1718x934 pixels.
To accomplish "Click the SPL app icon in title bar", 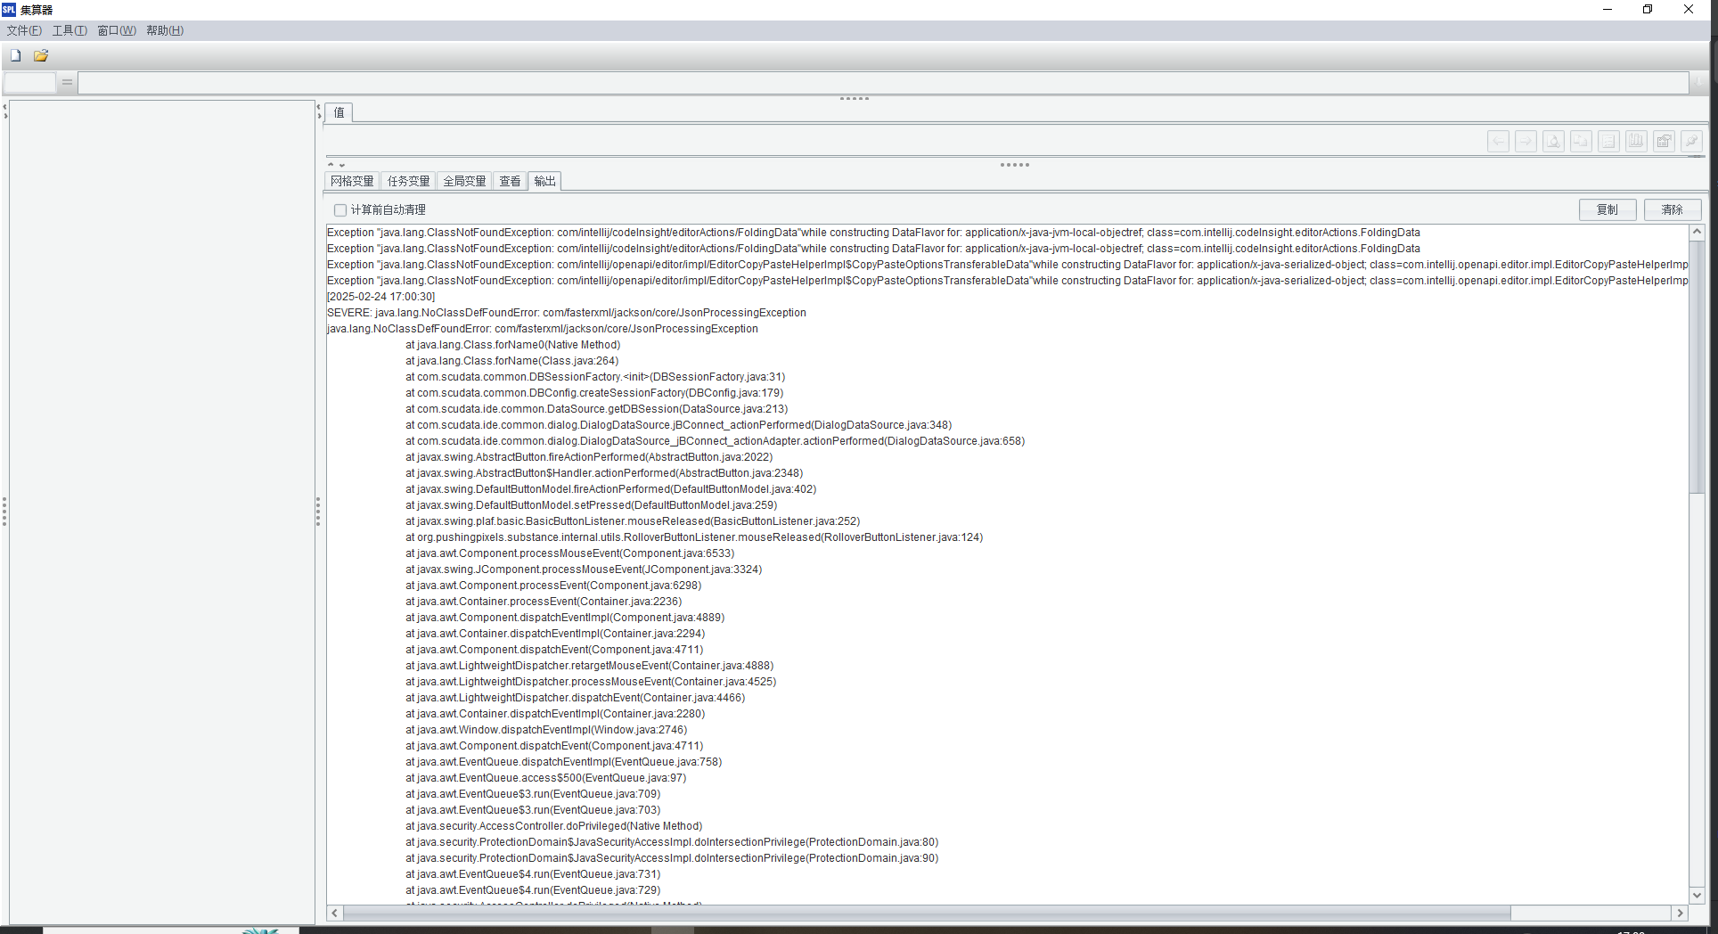I will pyautogui.click(x=9, y=10).
